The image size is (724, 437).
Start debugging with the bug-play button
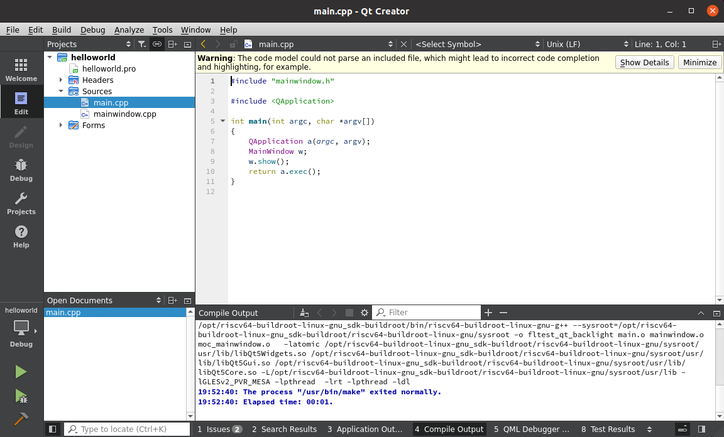tap(21, 396)
